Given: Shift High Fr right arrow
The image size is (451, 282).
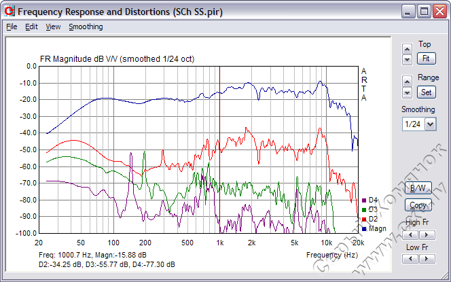Looking at the screenshot, I should click(427, 235).
